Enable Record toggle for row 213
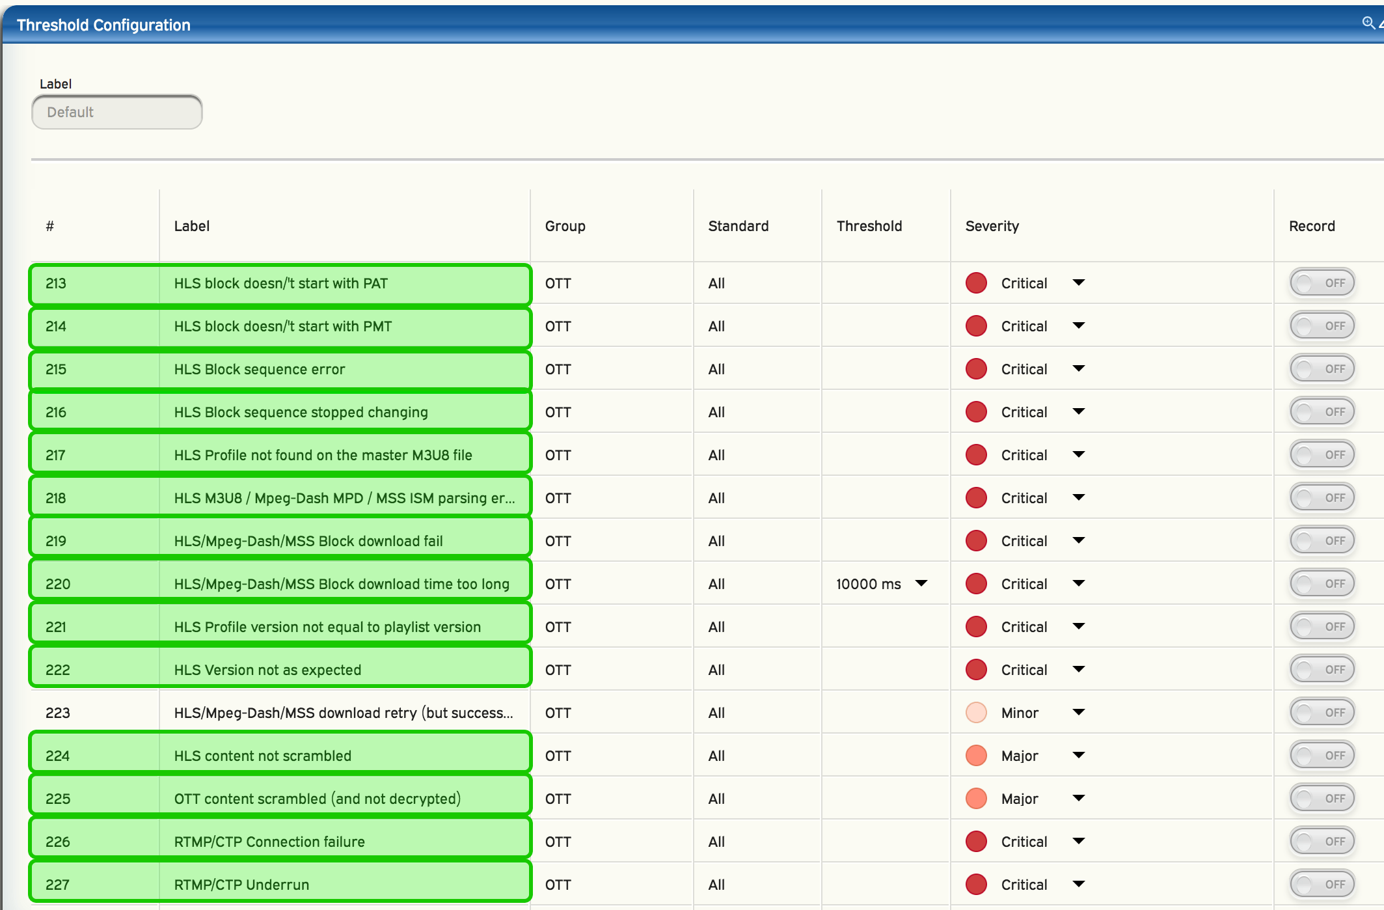Screen dimensions: 1384x910 [1322, 283]
